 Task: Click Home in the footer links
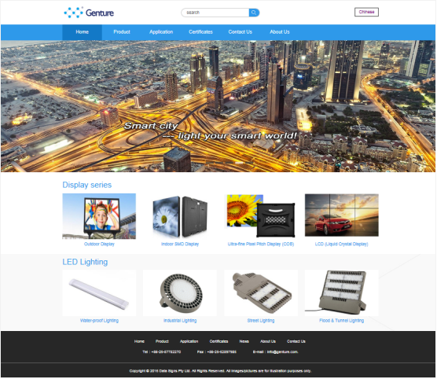[139, 341]
